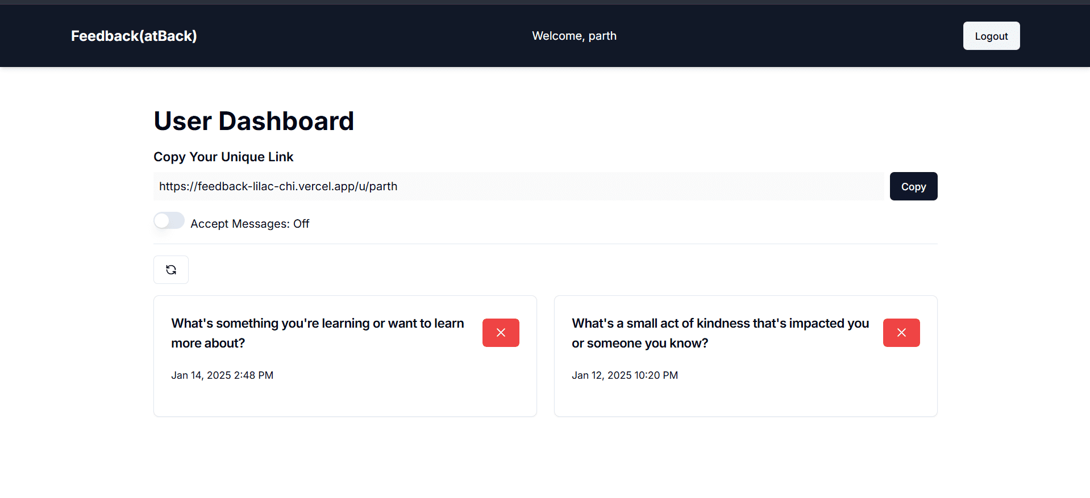Click the Copy Your Unique Link label
The height and width of the screenshot is (498, 1090).
[223, 157]
